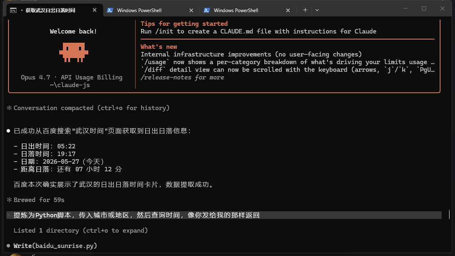This screenshot has height=256, width=455.
Task: Expand 'Listed 1 directory (ctrl+o to expand)'
Action: tap(80, 231)
